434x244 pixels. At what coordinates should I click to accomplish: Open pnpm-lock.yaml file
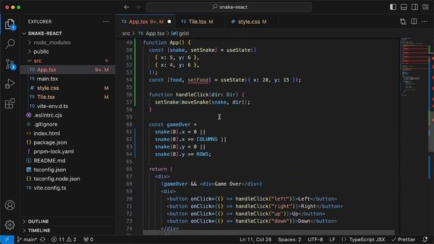coord(68,152)
